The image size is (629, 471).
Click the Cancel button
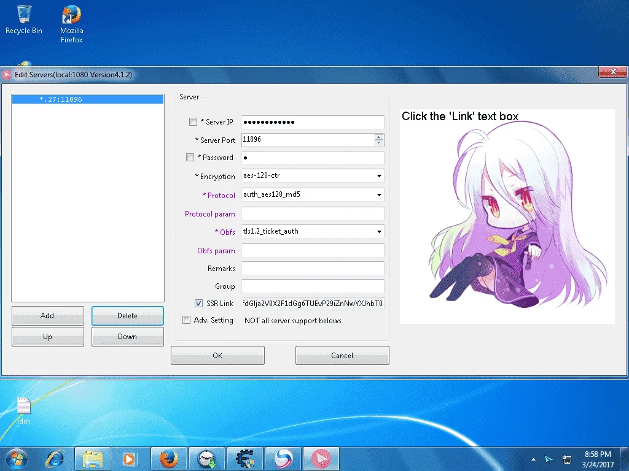pyautogui.click(x=342, y=355)
